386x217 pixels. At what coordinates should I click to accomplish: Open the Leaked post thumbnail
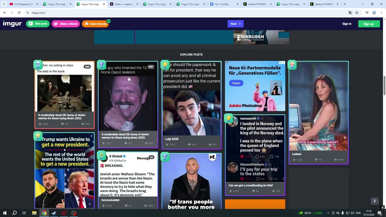coord(318,106)
